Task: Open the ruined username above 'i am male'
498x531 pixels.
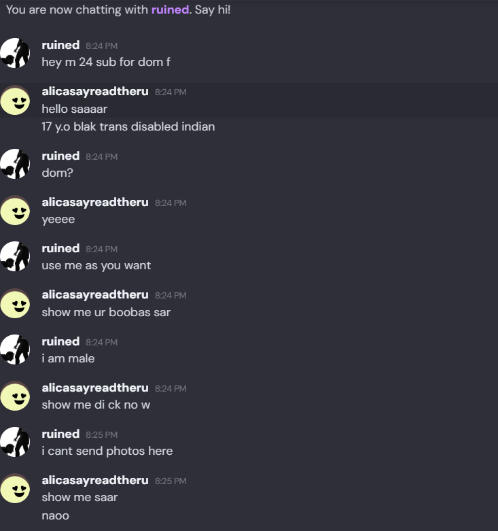Action: [60, 342]
